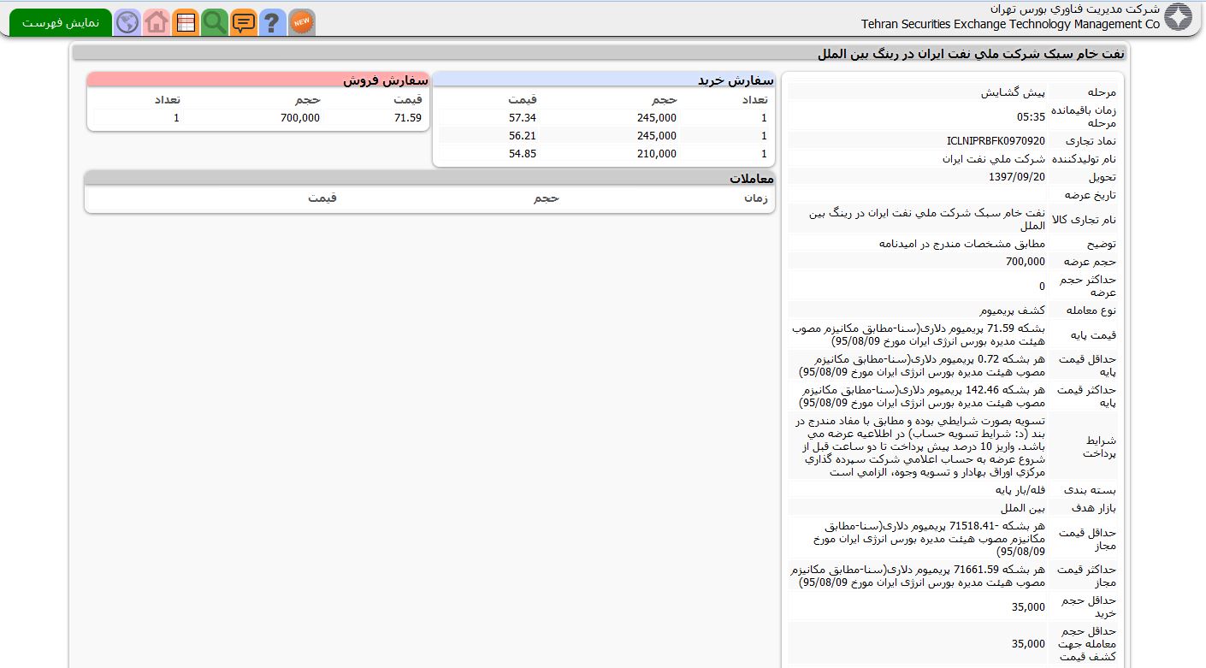The height and width of the screenshot is (668, 1206).
Task: Click the پیش گشایش stage value
Action: (1013, 92)
